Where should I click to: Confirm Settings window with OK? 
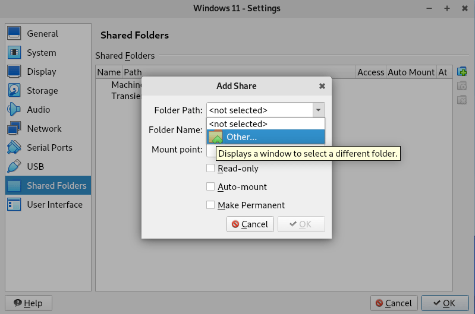[x=445, y=303]
